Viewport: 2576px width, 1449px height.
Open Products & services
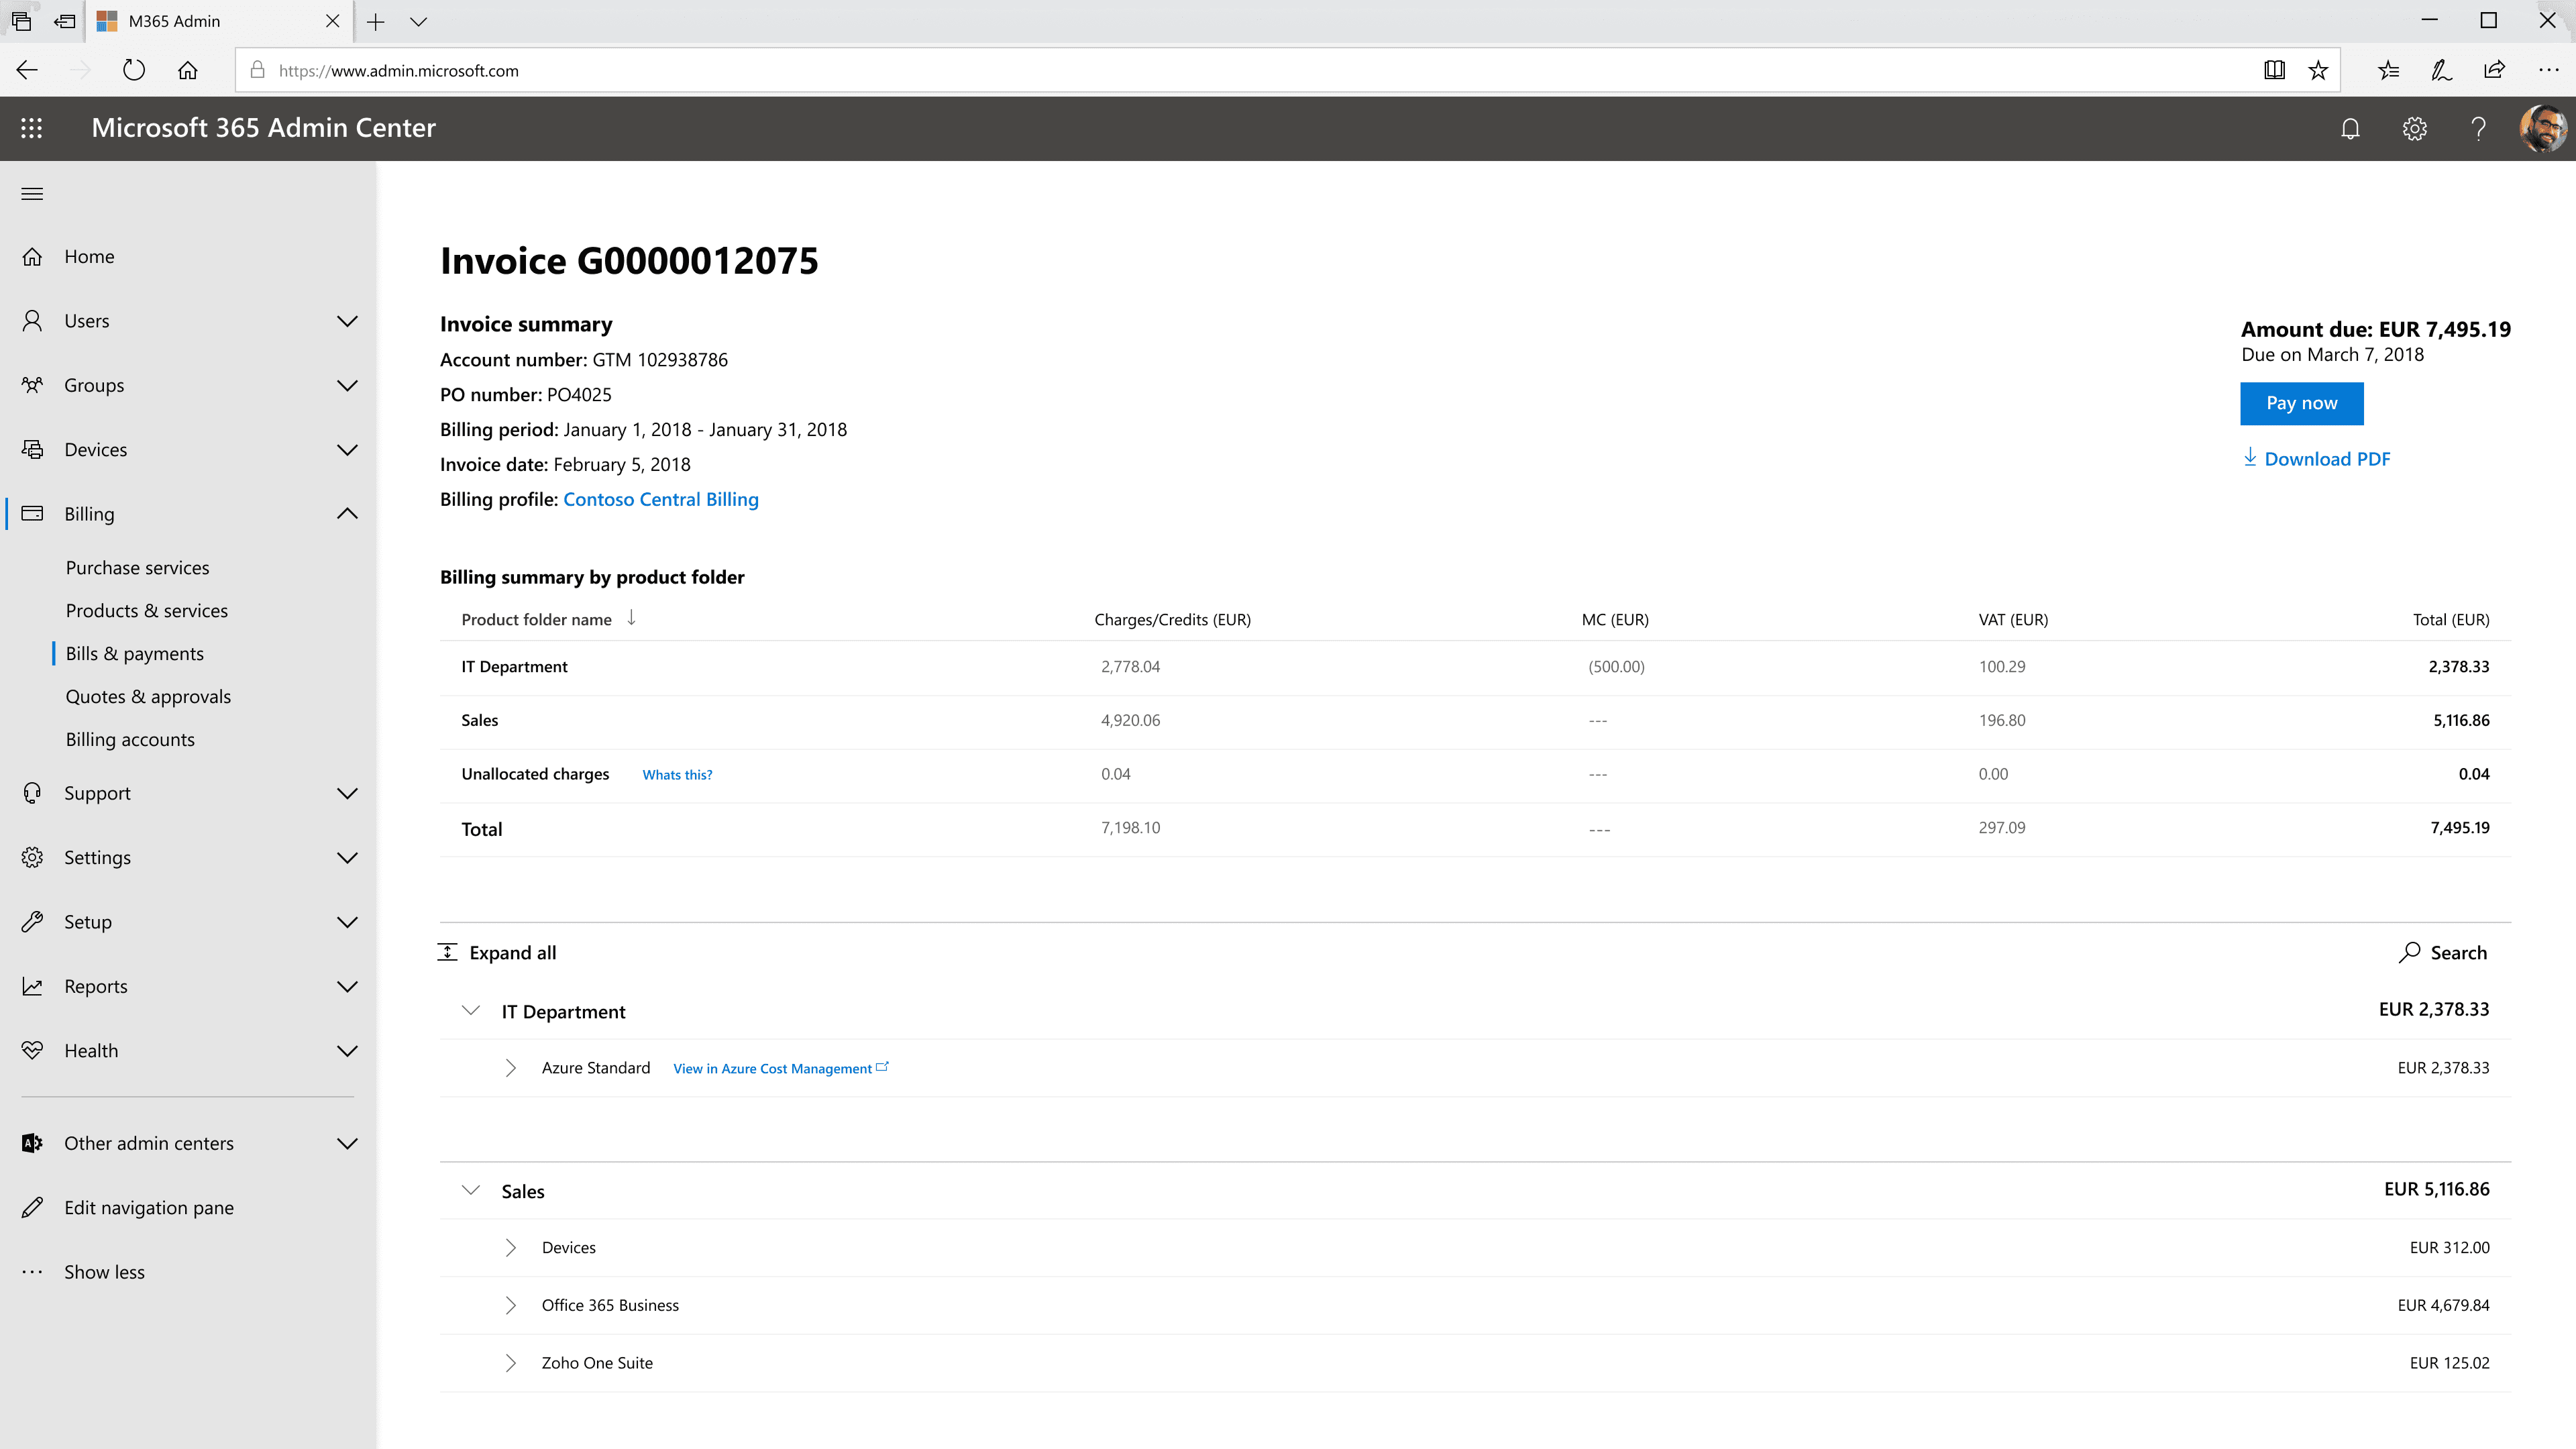tap(147, 611)
